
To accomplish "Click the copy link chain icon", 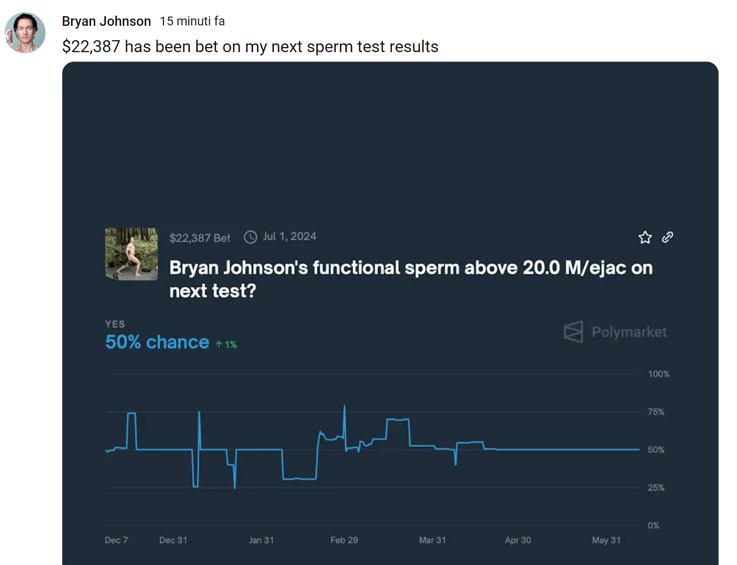I will tap(667, 237).
